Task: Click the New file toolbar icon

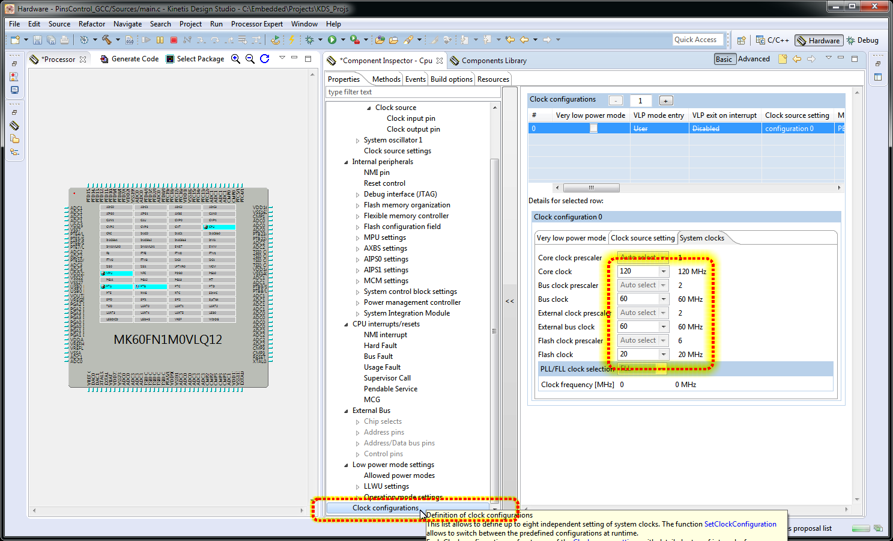Action: [15, 40]
